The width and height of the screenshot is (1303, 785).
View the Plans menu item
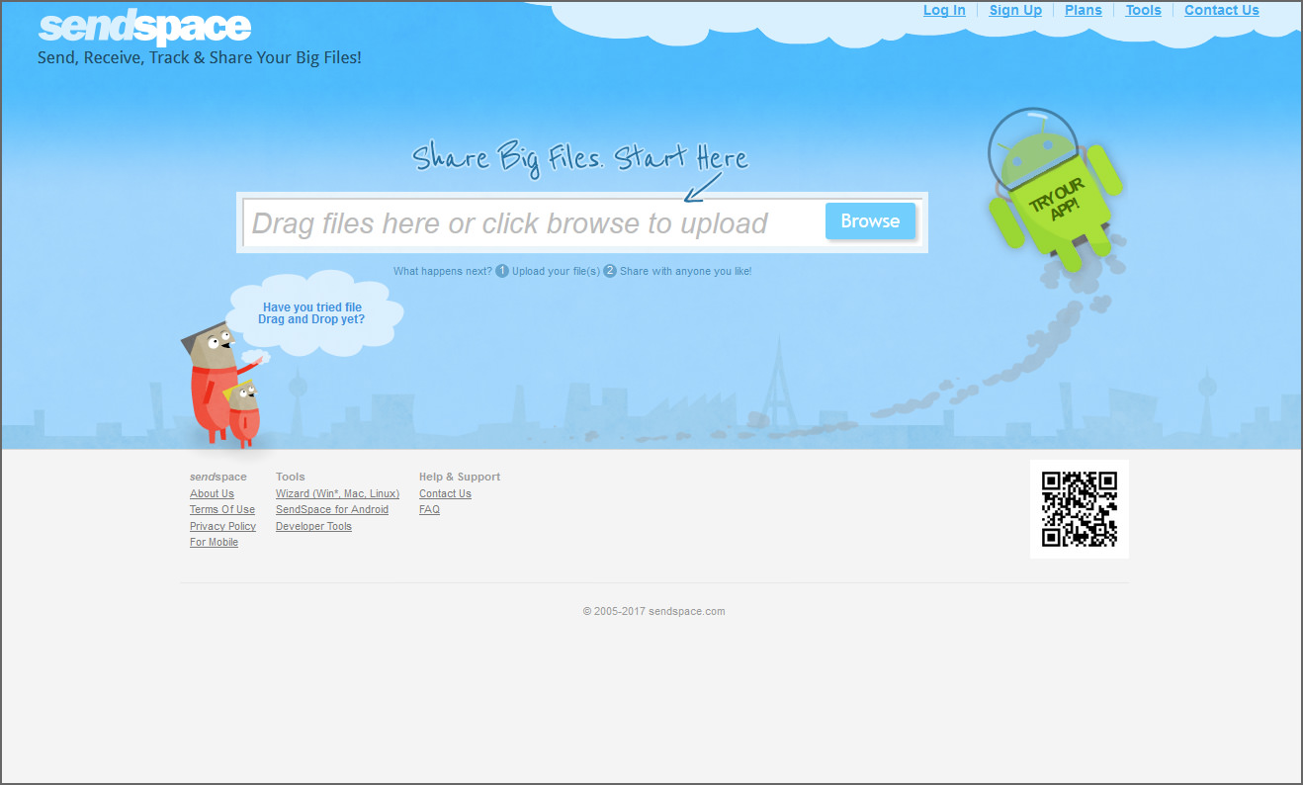[1083, 10]
